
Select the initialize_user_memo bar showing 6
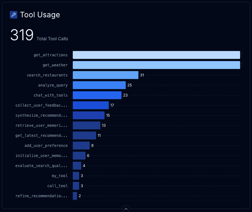coord(79,156)
